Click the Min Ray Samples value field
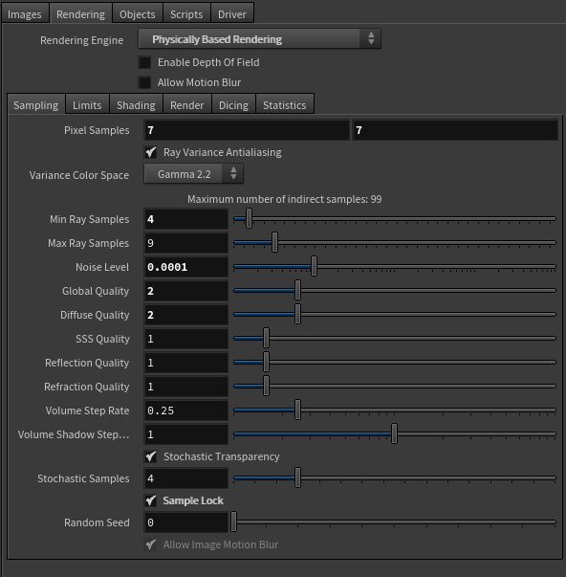This screenshot has width=566, height=577. 186,219
